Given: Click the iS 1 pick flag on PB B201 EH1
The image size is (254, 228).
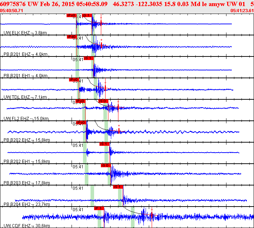Looking at the screenshot, I should point(89,58).
